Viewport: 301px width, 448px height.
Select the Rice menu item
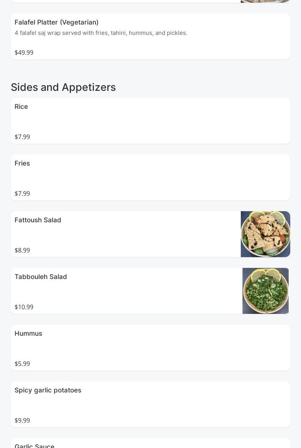[x=21, y=107]
